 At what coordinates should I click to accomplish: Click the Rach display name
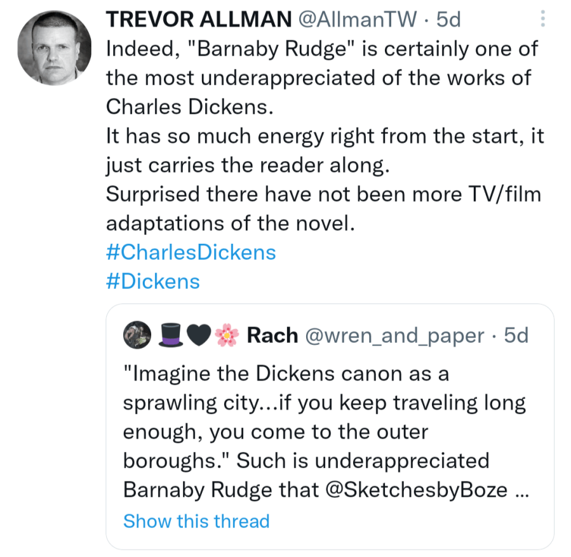[x=272, y=335]
